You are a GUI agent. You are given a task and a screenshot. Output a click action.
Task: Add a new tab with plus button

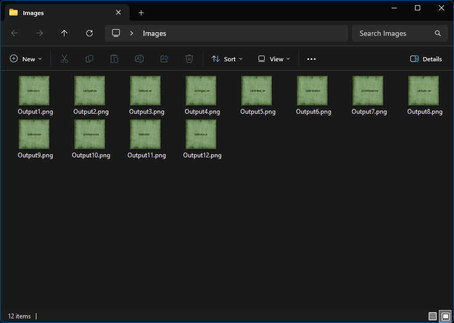pyautogui.click(x=141, y=12)
